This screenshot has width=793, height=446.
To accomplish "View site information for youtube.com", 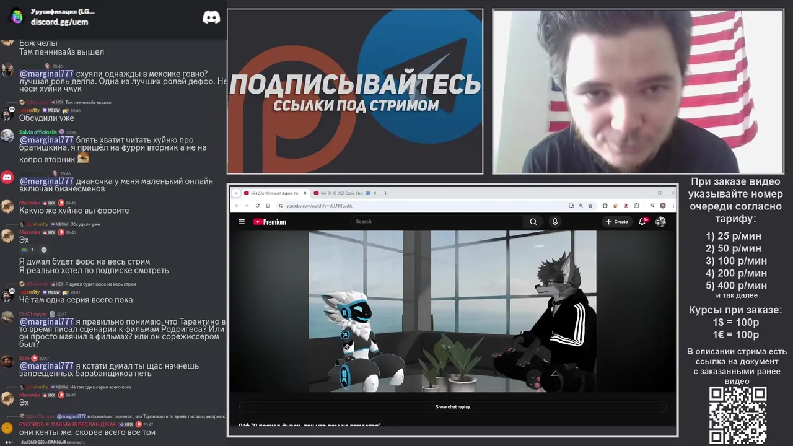I will (281, 206).
